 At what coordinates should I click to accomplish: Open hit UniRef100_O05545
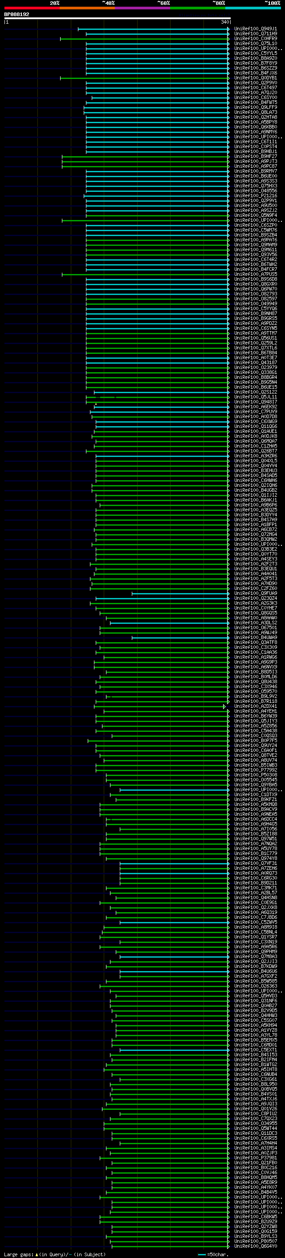point(255,780)
